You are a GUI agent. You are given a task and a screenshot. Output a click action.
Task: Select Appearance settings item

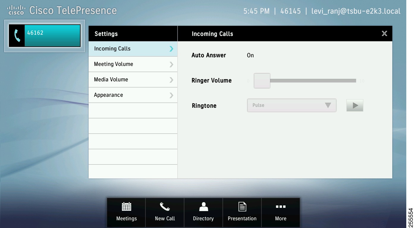click(x=133, y=95)
